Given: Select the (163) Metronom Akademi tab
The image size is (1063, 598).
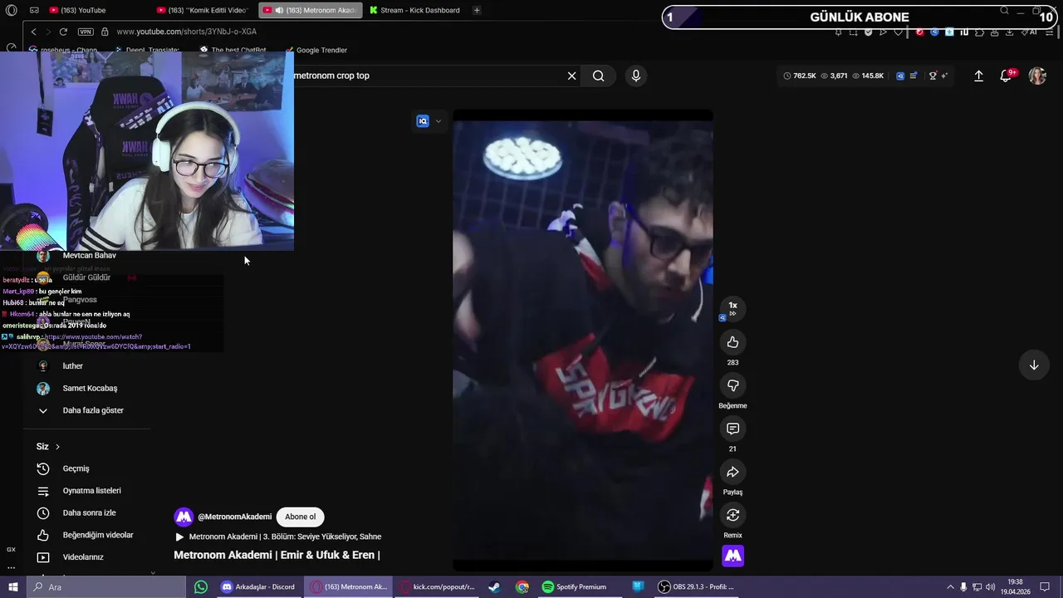Looking at the screenshot, I should tap(311, 10).
